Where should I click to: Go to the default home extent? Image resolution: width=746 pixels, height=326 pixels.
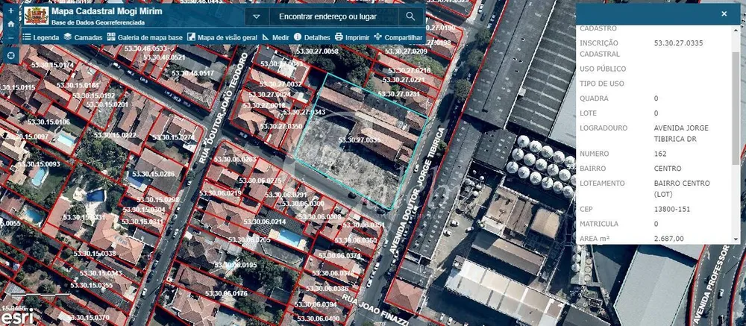(11, 24)
